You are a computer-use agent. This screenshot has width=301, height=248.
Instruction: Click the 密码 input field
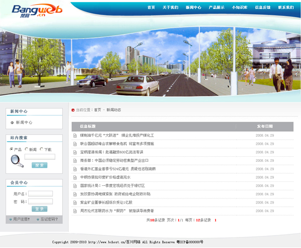[40, 201]
